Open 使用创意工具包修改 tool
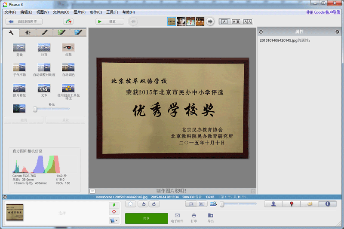 click(68, 92)
